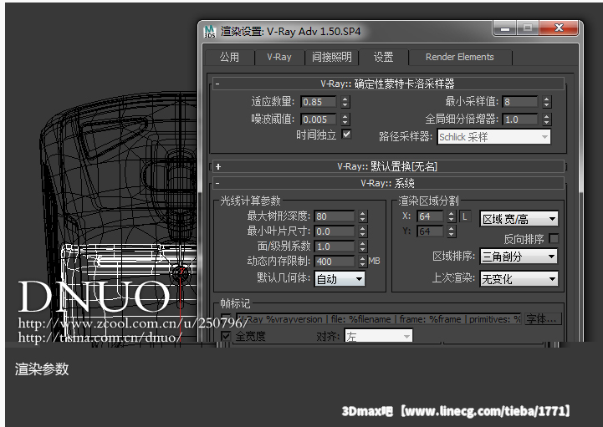Adjust the 适应数量 spinner arrows
Viewport: 603px width, 427px height.
345,102
